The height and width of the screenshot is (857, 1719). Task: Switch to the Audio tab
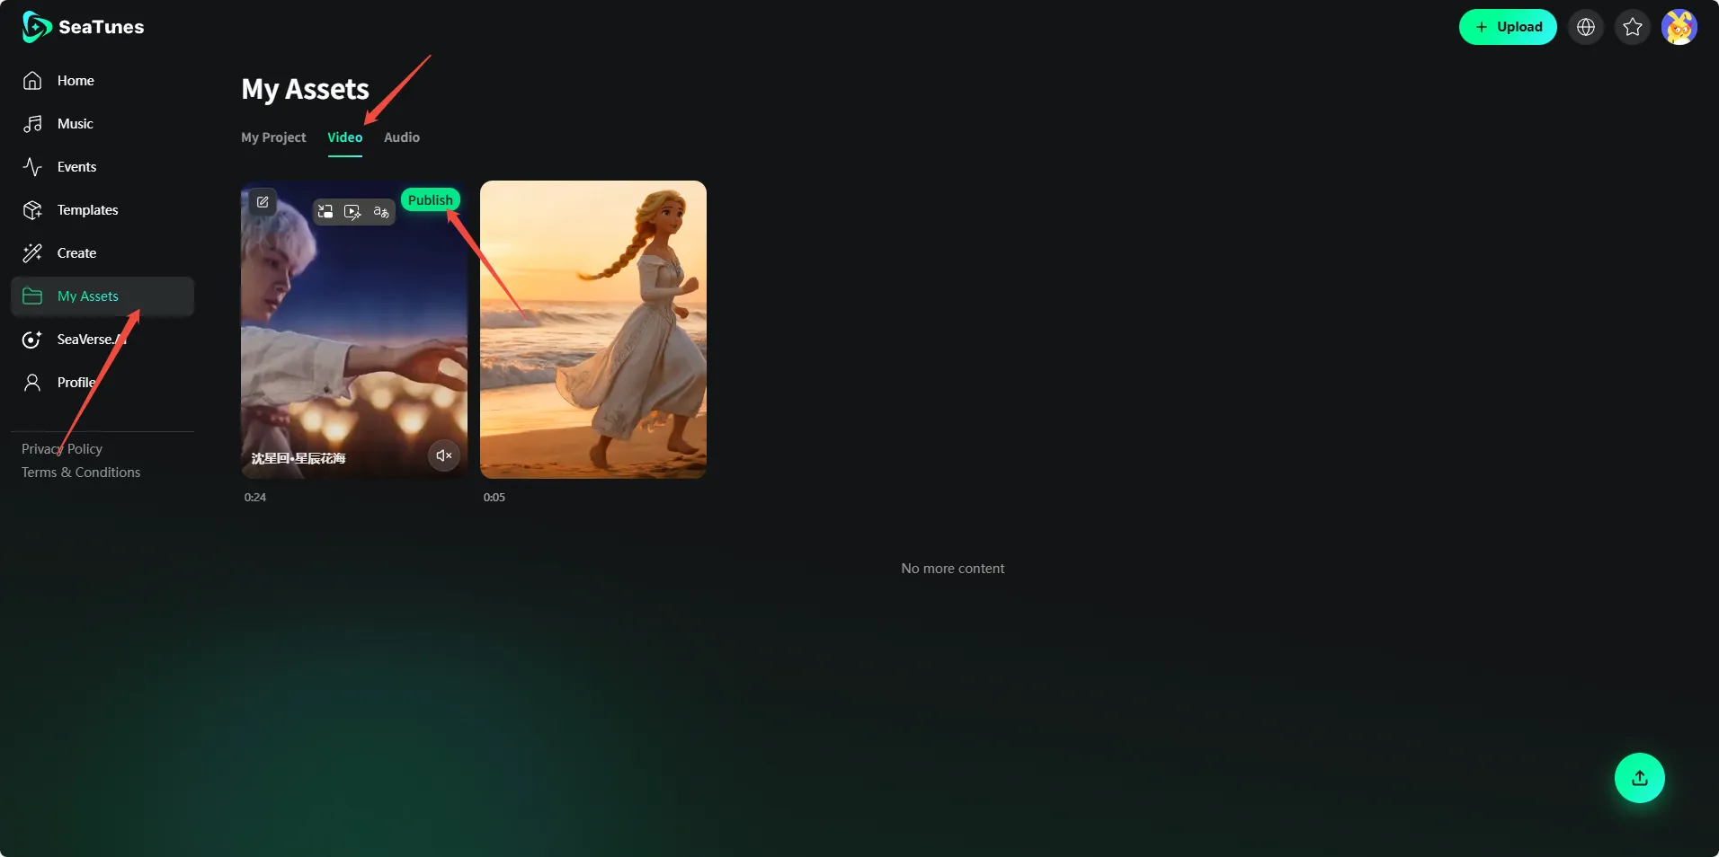pos(402,137)
